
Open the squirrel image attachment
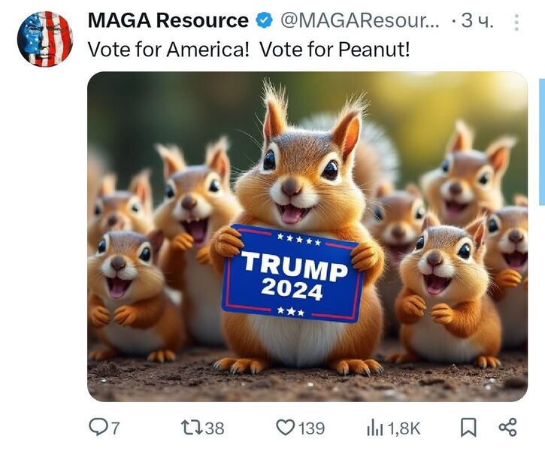307,237
